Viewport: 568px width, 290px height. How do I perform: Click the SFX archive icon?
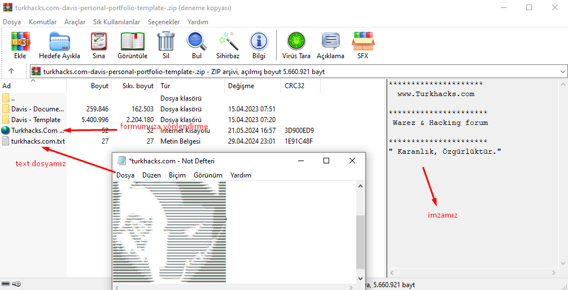click(363, 41)
